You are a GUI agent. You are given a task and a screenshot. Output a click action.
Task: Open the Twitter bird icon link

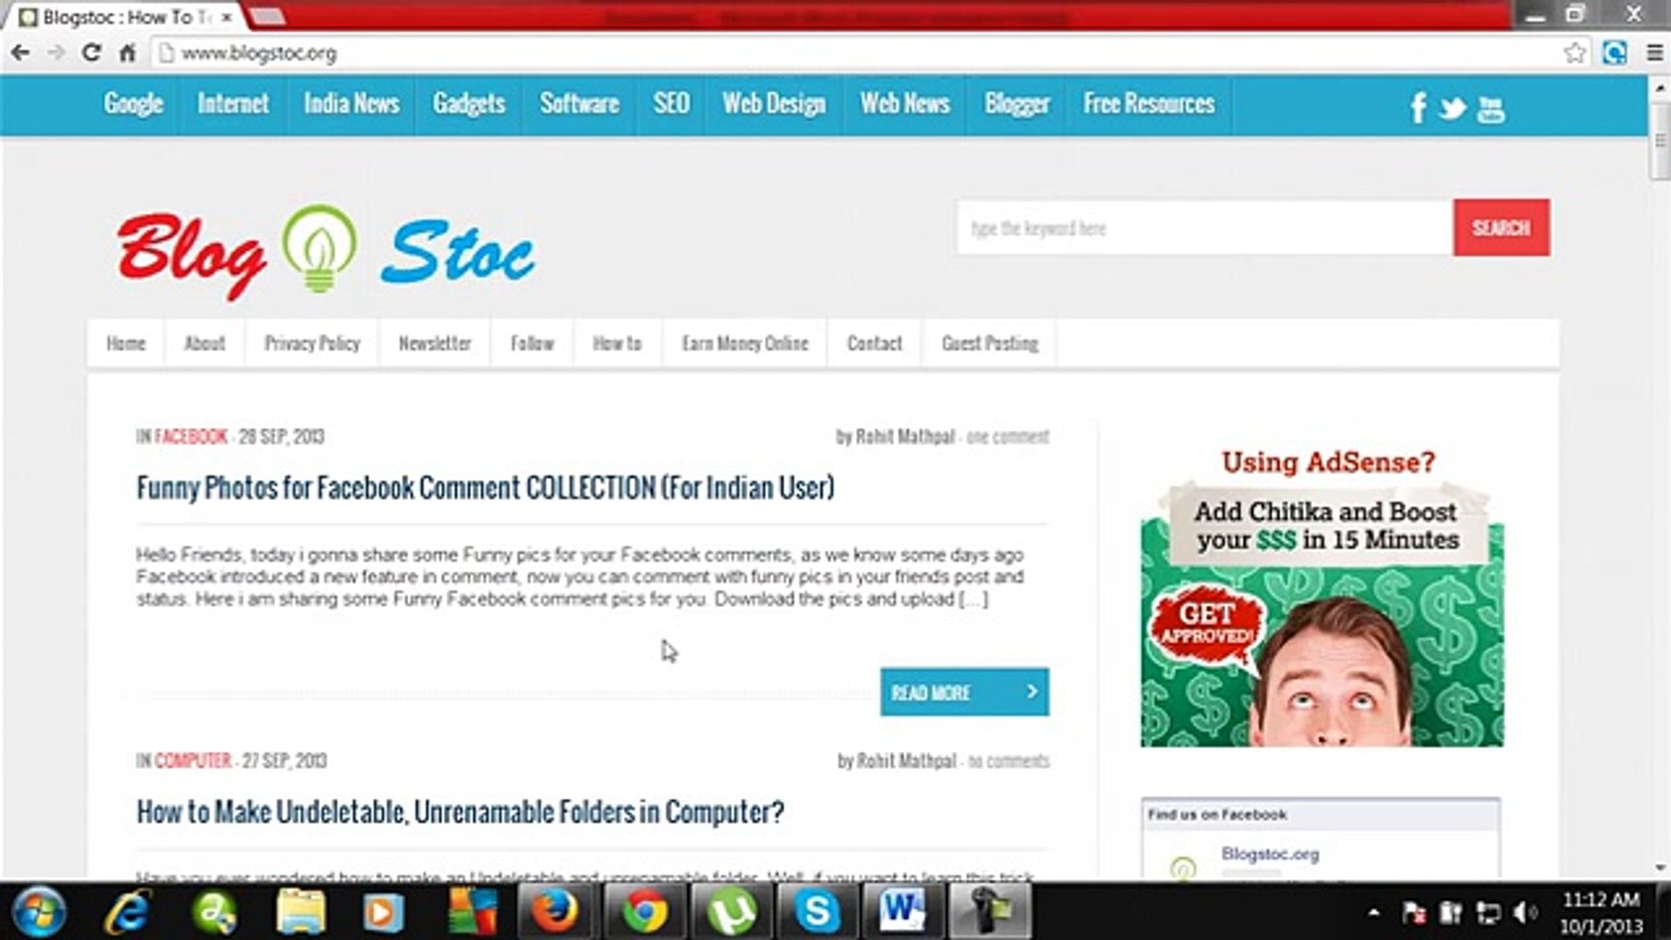[x=1452, y=109]
